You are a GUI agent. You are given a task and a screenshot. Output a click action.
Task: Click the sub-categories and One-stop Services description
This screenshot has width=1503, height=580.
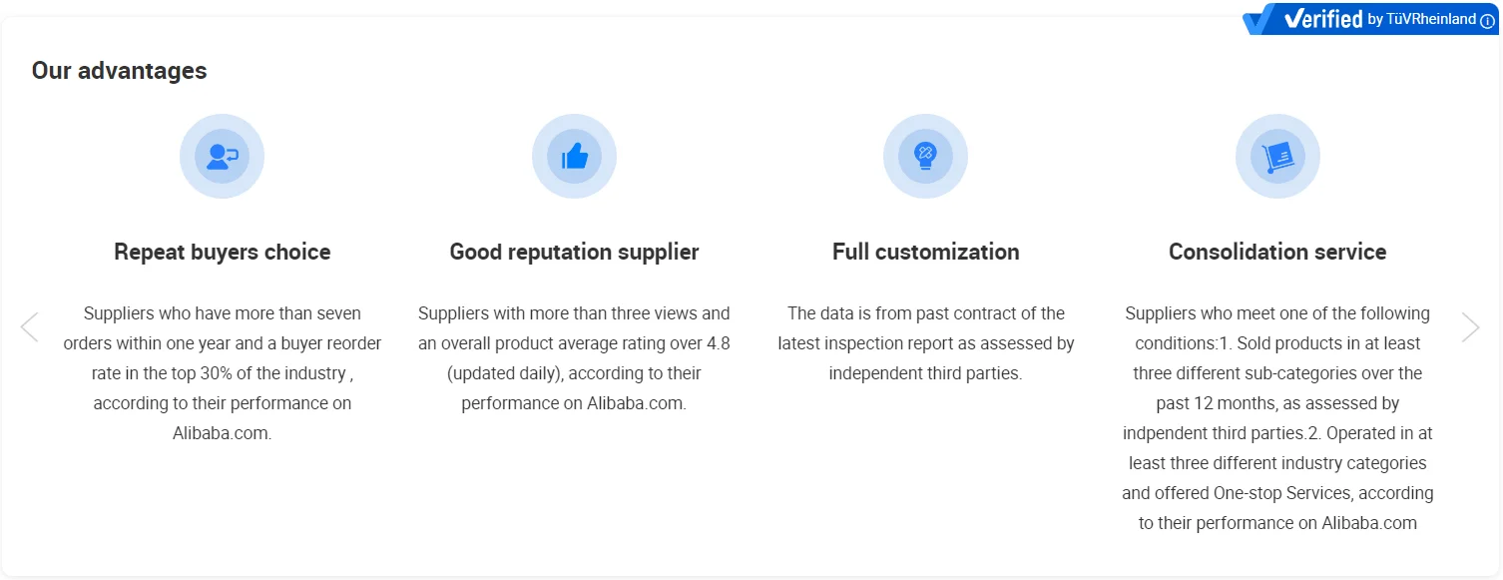(x=1277, y=418)
